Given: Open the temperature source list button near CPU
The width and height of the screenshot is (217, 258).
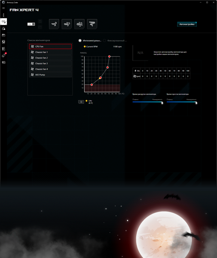Looking at the screenshot, I should click(81, 102).
